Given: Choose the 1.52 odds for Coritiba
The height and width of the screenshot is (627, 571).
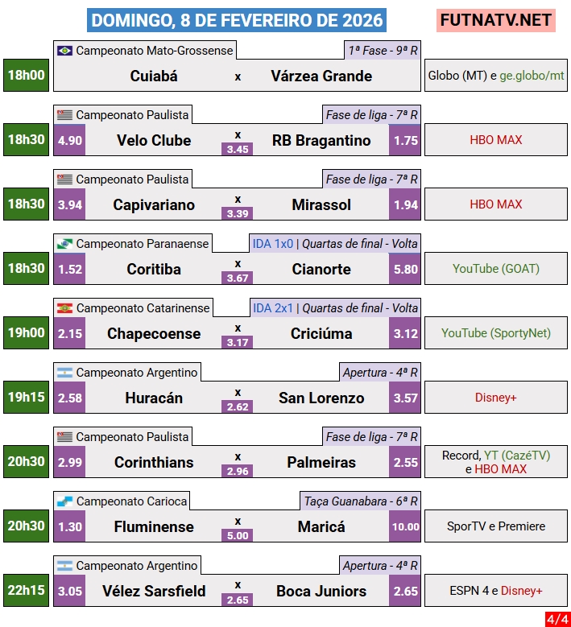Looking at the screenshot, I should point(70,269).
